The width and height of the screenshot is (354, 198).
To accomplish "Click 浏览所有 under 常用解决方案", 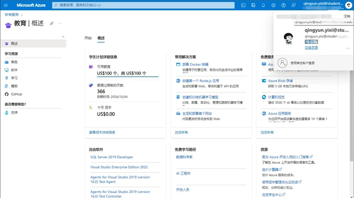I will [181, 132].
